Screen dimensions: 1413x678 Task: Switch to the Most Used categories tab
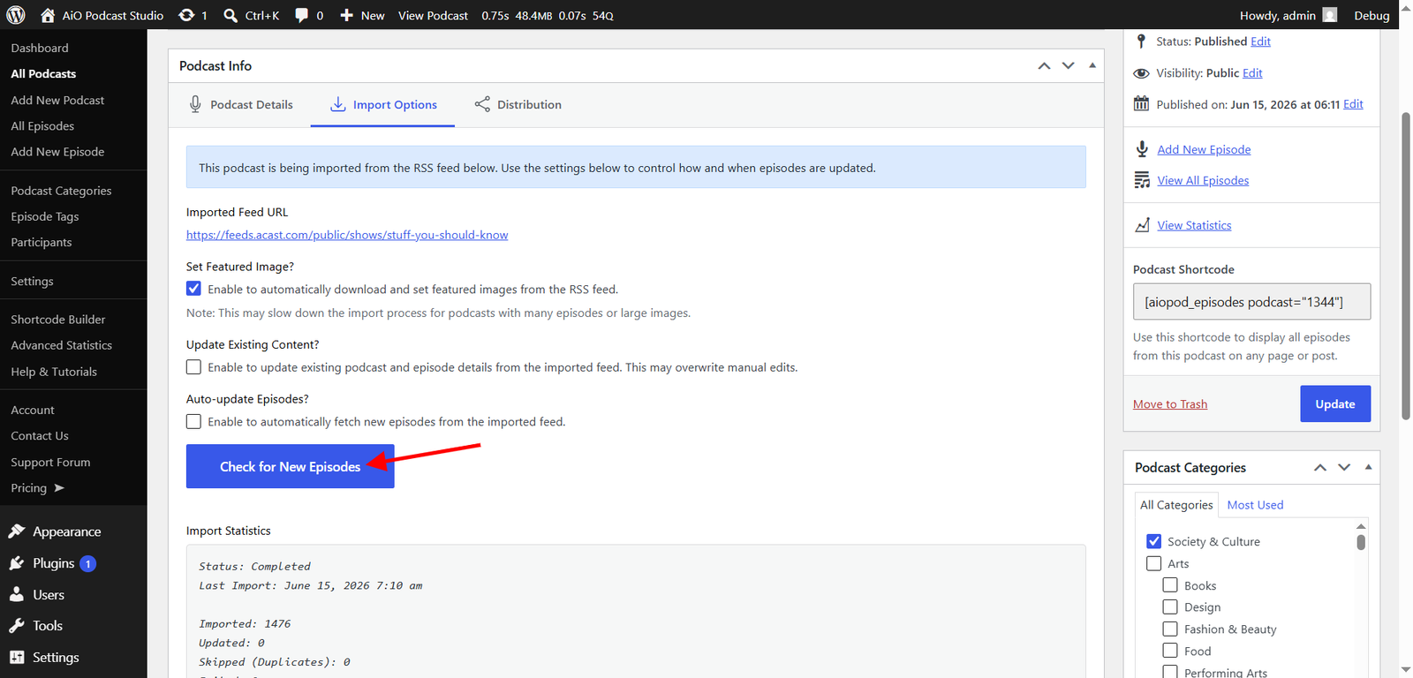[x=1255, y=505]
